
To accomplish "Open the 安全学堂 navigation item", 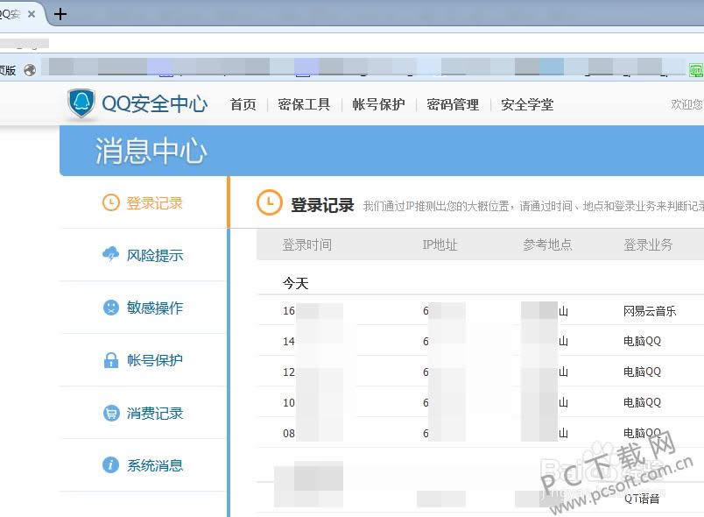I will 527,104.
